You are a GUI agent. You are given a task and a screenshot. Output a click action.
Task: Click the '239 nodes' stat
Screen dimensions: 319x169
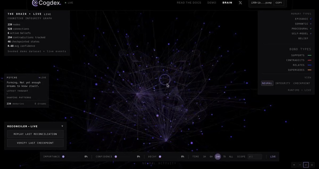pyautogui.click(x=14, y=24)
